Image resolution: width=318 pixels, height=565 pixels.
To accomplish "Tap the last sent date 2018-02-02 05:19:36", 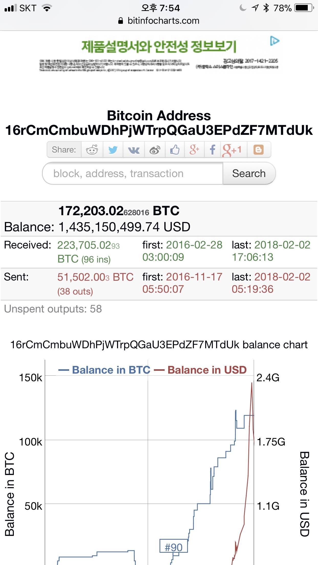I will click(x=271, y=283).
